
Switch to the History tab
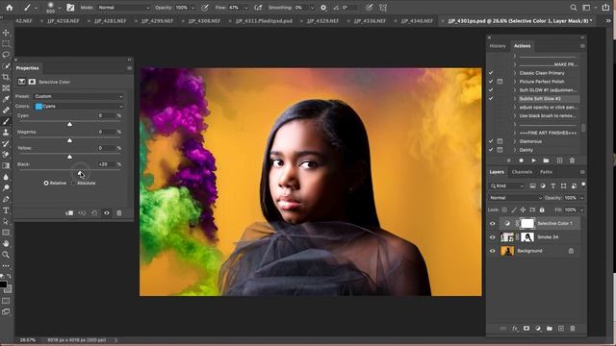(498, 46)
